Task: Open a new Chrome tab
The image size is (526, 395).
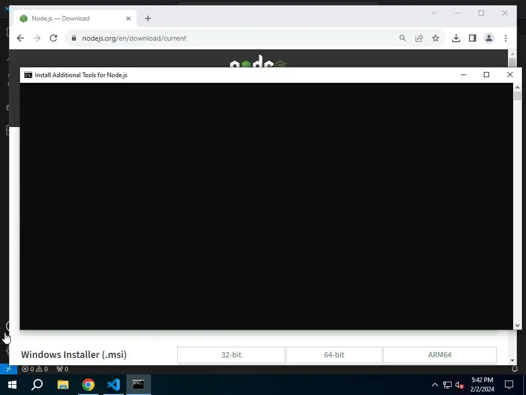Action: coord(148,19)
